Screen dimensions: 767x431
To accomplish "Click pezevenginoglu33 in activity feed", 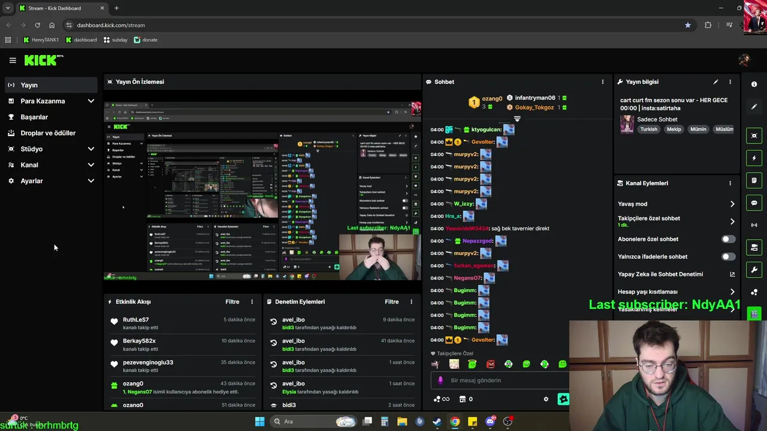I will point(148,362).
